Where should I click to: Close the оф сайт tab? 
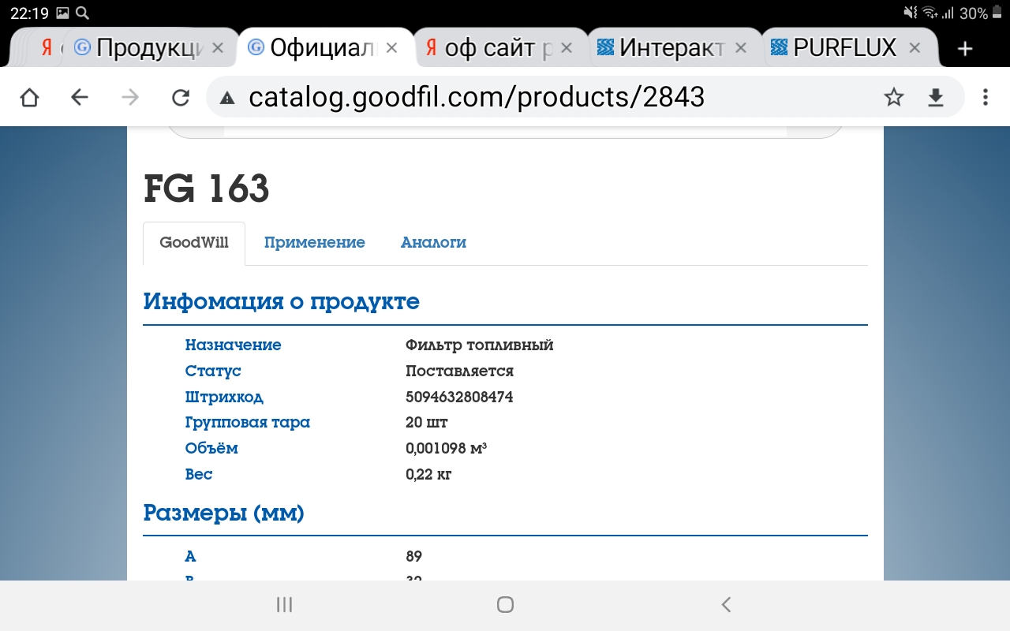coord(567,48)
